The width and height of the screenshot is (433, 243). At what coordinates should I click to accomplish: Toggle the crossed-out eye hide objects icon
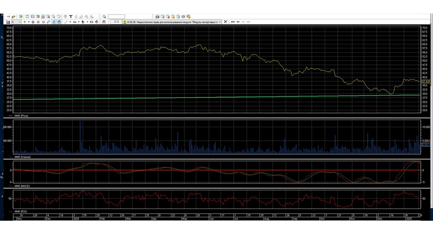[92, 22]
